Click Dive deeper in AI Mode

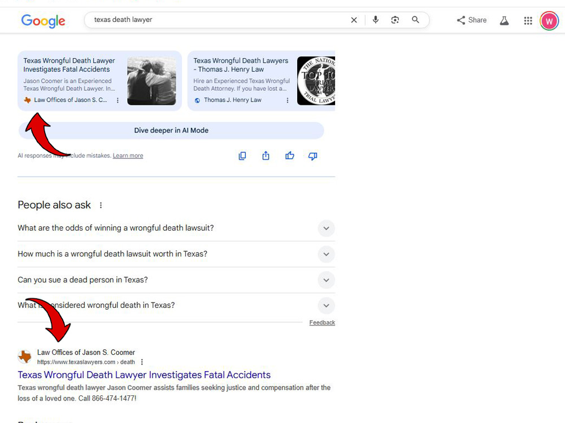[x=171, y=131]
